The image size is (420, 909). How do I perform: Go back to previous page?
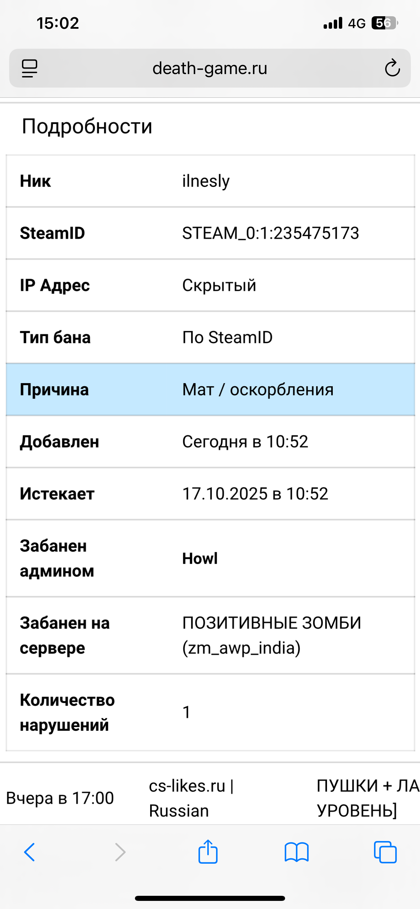coord(30,852)
